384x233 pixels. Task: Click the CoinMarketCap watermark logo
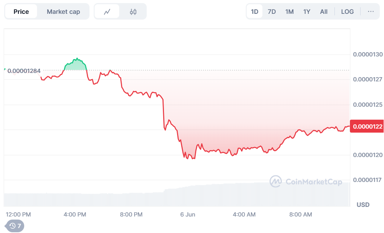(306, 181)
